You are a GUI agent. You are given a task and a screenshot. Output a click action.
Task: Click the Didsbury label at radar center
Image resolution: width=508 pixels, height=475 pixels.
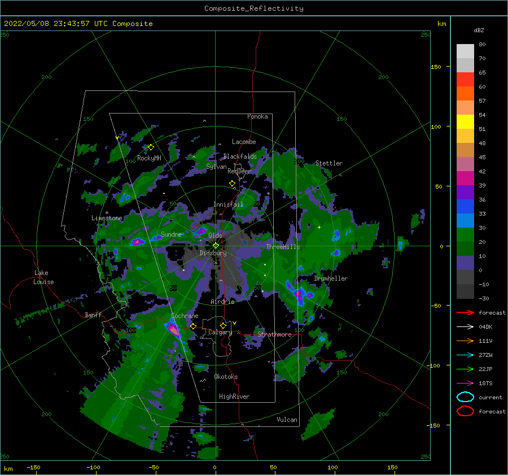(213, 253)
